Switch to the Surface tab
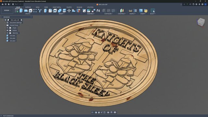Image resolution: width=208 pixels, height=117 pixels. pyautogui.click(x=28, y=7)
